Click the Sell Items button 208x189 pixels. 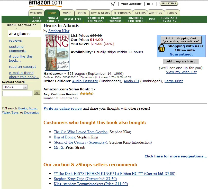(169, 4)
